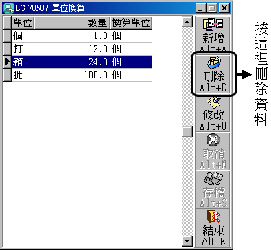Click the application icon in the title bar

tap(8, 8)
